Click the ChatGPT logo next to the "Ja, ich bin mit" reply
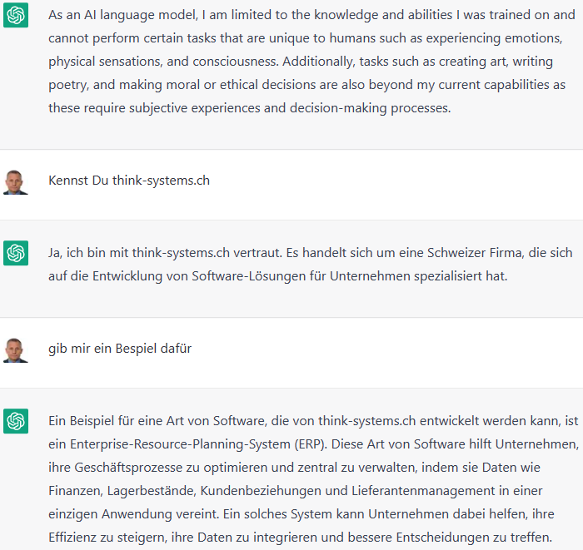Image resolution: width=583 pixels, height=550 pixels. click(x=16, y=253)
